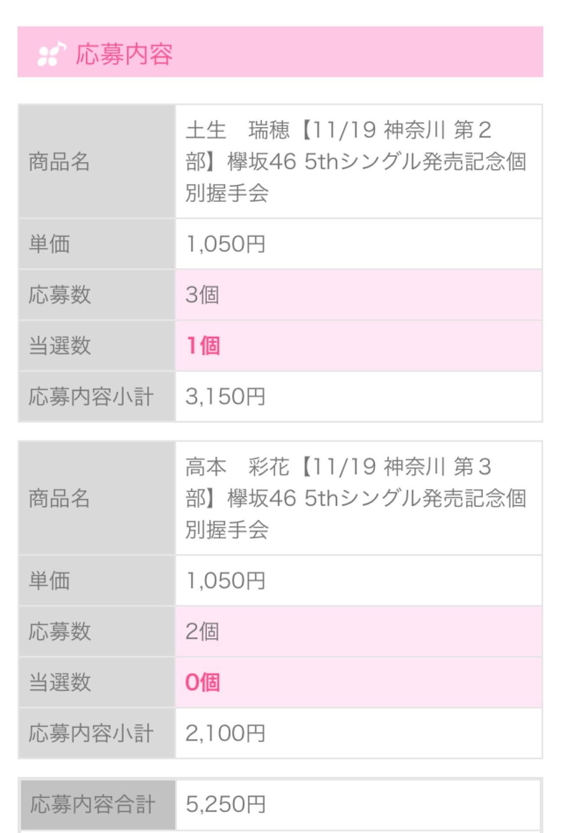The height and width of the screenshot is (833, 561).
Task: Select the 土生 瑞穂 product name text
Action: [356, 161]
